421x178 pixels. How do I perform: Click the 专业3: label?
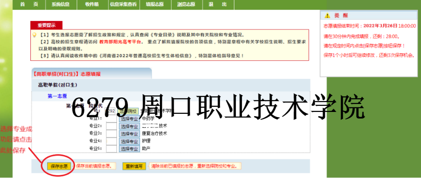tap(95, 133)
